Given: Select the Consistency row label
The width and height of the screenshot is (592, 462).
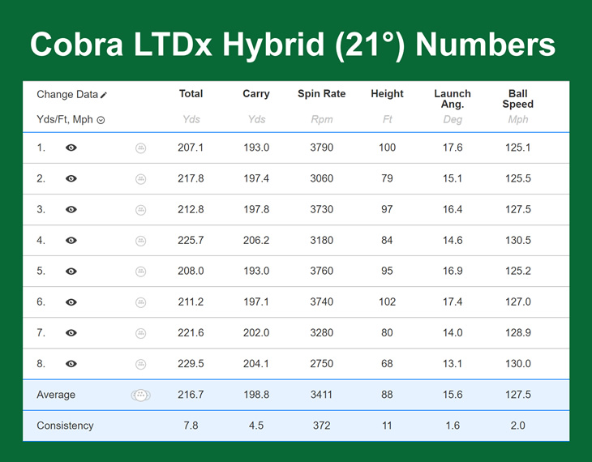Looking at the screenshot, I should coord(65,426).
